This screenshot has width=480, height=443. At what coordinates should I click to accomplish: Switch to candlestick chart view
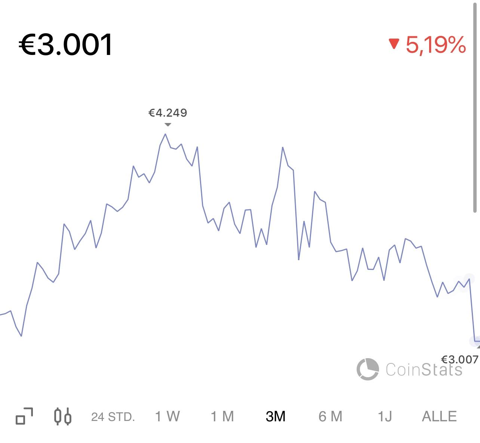coord(63,416)
